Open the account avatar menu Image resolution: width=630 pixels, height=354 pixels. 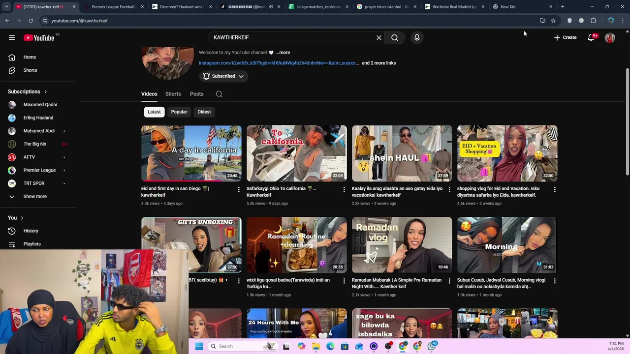pos(610,37)
